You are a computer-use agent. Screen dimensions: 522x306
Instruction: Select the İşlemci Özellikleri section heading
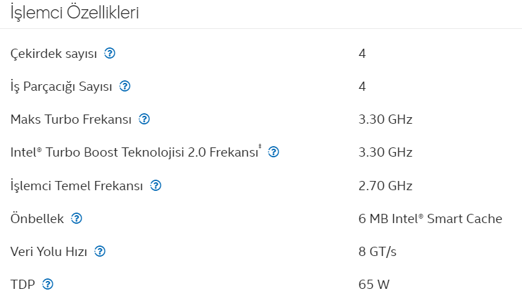74,13
